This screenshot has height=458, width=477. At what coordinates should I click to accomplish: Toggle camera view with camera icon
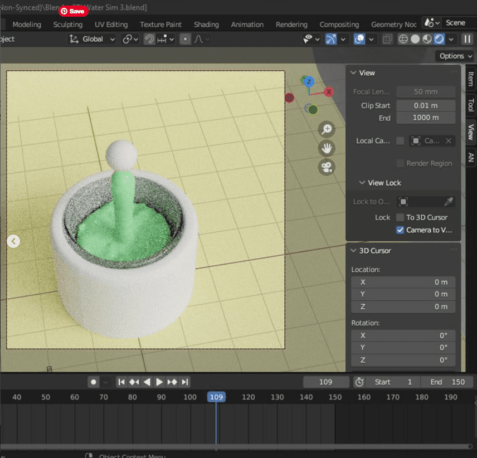click(327, 167)
